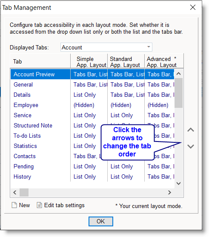Image resolution: width=209 pixels, height=237 pixels.
Task: Click the list's scroll down arrow
Action: (178, 183)
